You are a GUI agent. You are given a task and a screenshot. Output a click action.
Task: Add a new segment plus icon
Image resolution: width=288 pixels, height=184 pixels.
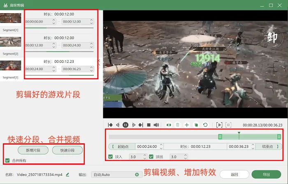(187, 125)
